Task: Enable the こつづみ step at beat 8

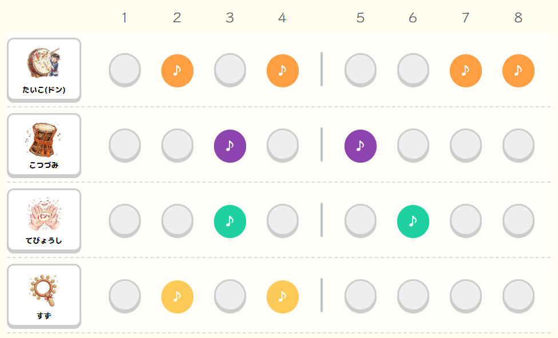Action: pos(519,145)
